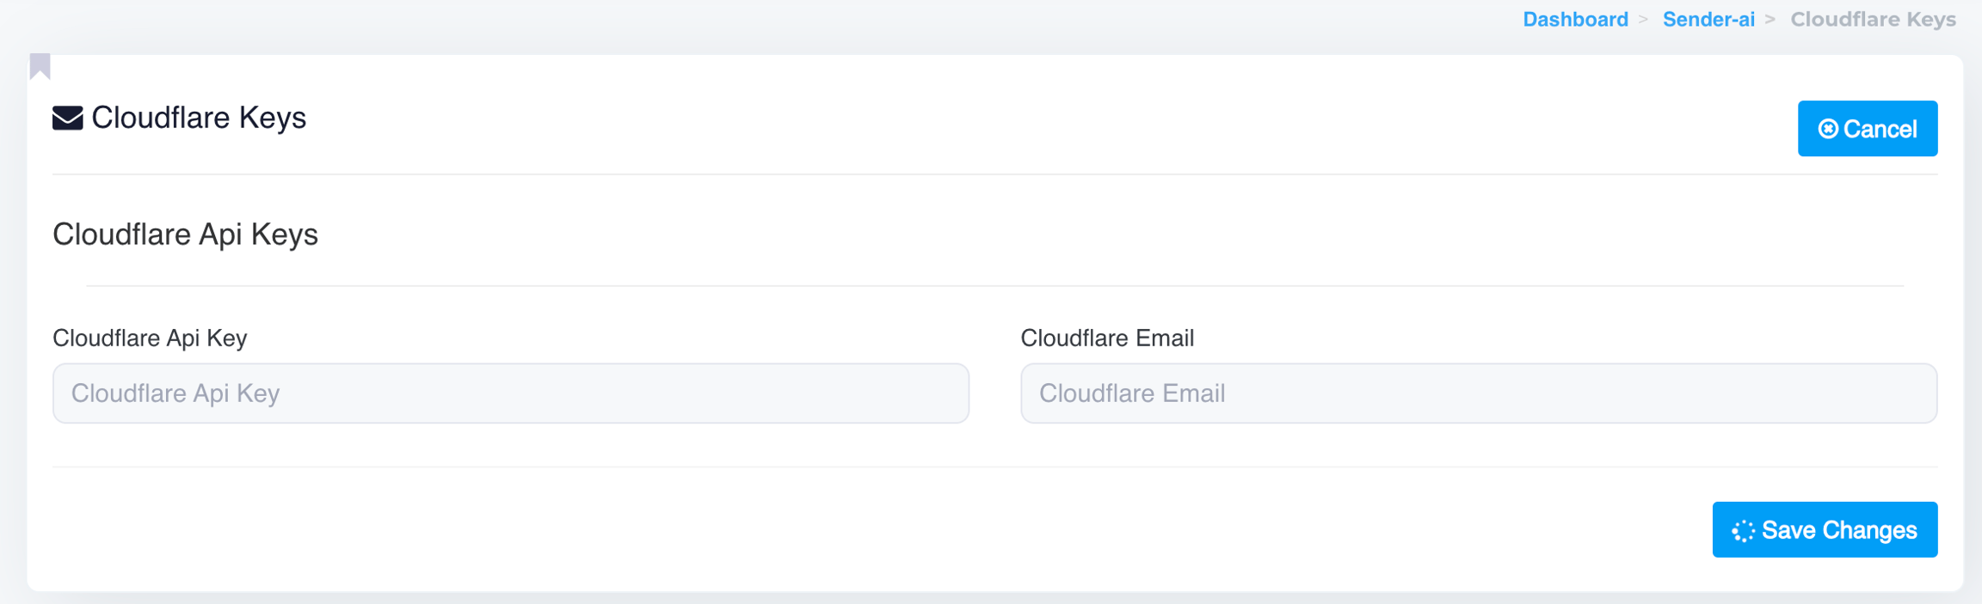
Task: Click the bookmark ribbon icon on card corner
Action: coord(40,66)
